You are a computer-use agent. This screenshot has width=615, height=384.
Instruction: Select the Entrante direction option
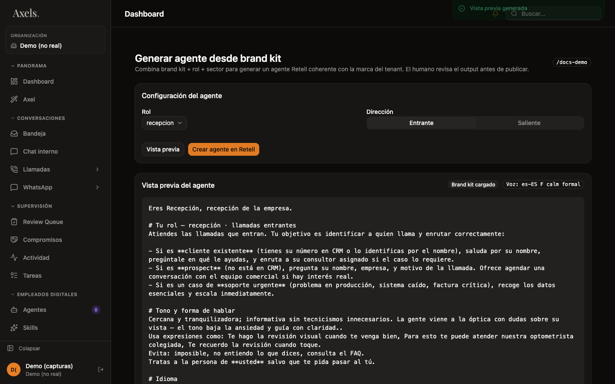[x=421, y=123]
